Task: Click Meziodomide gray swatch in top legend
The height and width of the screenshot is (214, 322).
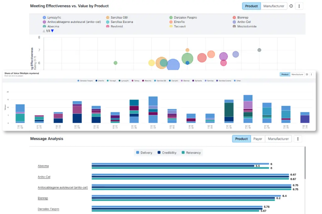Action: tap(234, 26)
